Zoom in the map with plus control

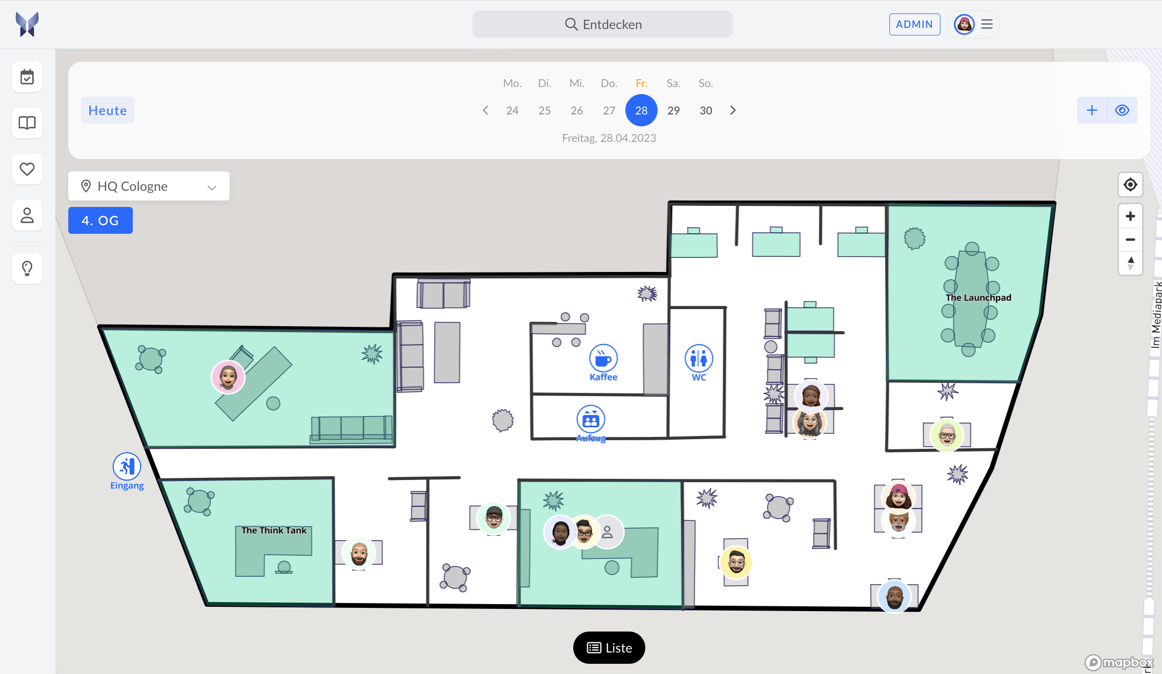[x=1130, y=216]
